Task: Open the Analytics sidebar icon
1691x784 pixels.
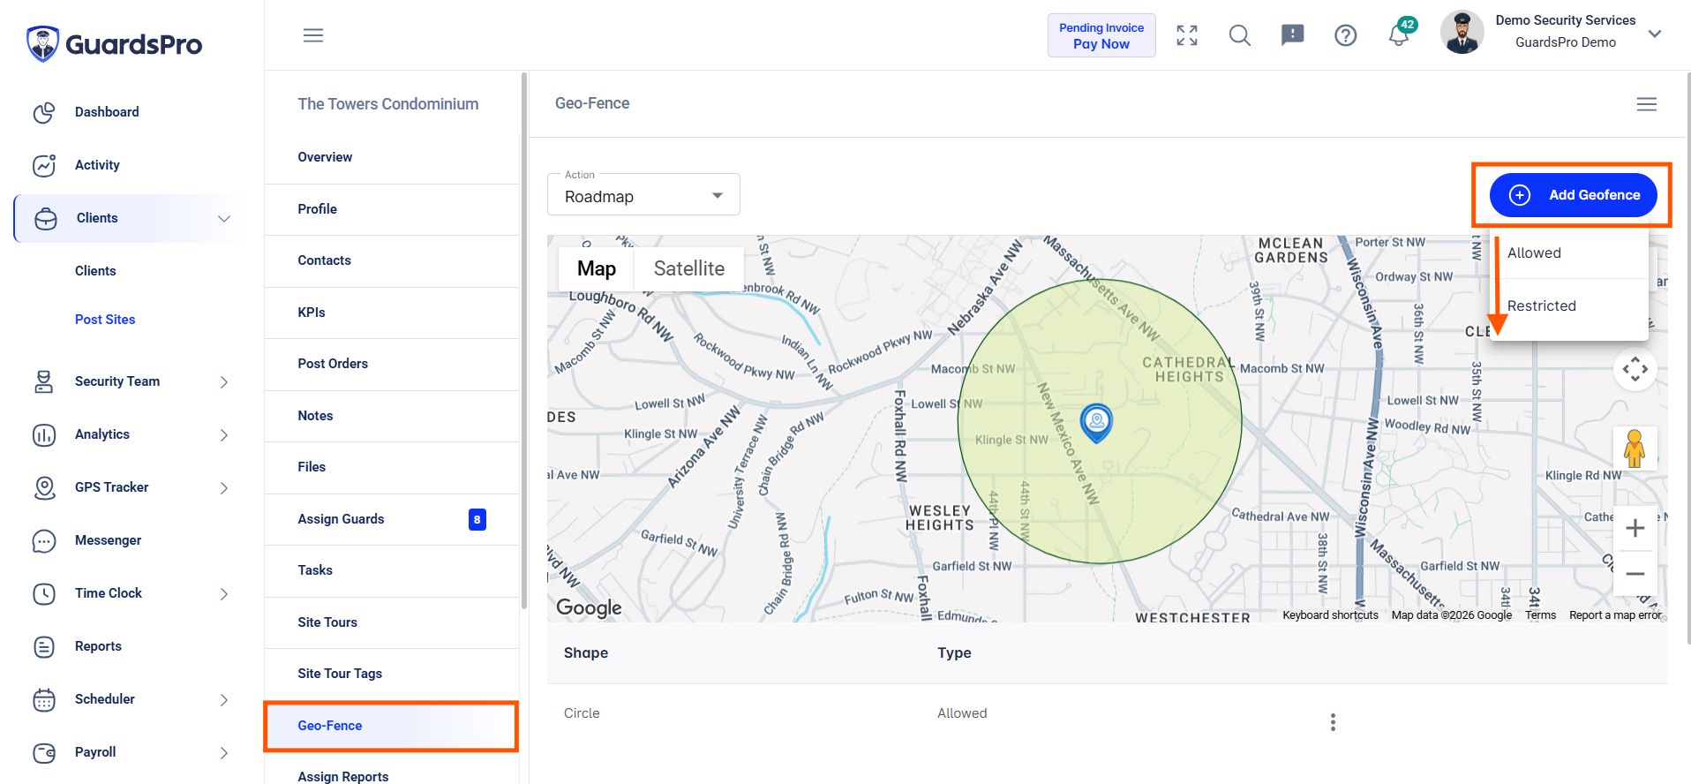Action: click(44, 434)
